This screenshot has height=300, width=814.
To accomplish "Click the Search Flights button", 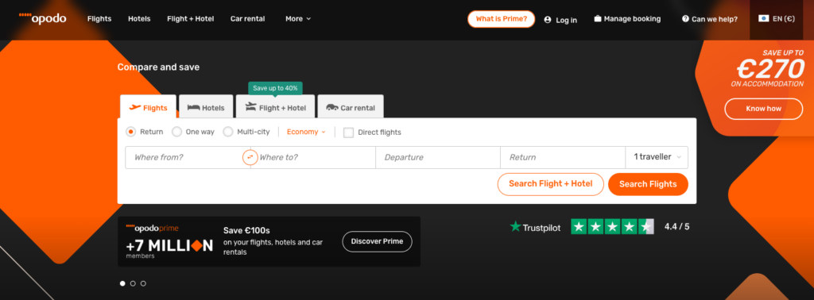I will [648, 184].
